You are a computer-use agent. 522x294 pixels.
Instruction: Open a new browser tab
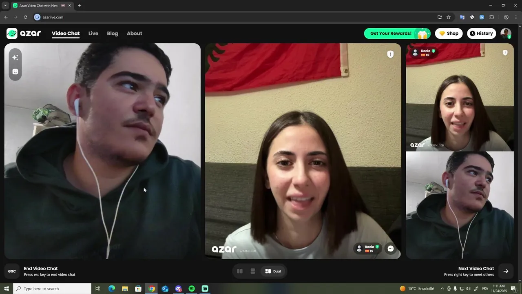79,6
